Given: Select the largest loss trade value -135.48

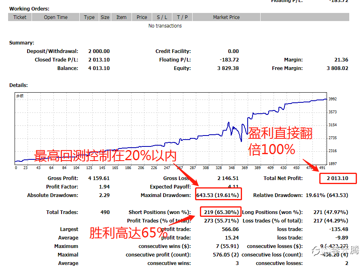Looking at the screenshot, I should point(339,229).
